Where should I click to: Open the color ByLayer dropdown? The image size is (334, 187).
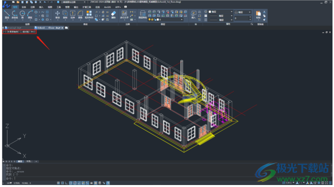point(221,12)
